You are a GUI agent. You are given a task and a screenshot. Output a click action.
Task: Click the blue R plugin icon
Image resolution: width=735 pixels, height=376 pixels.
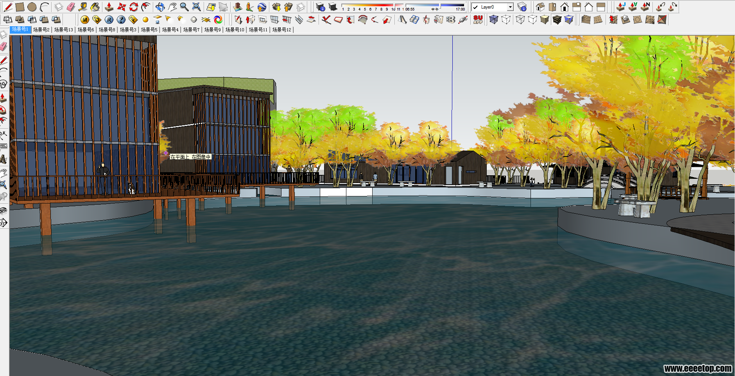[109, 20]
